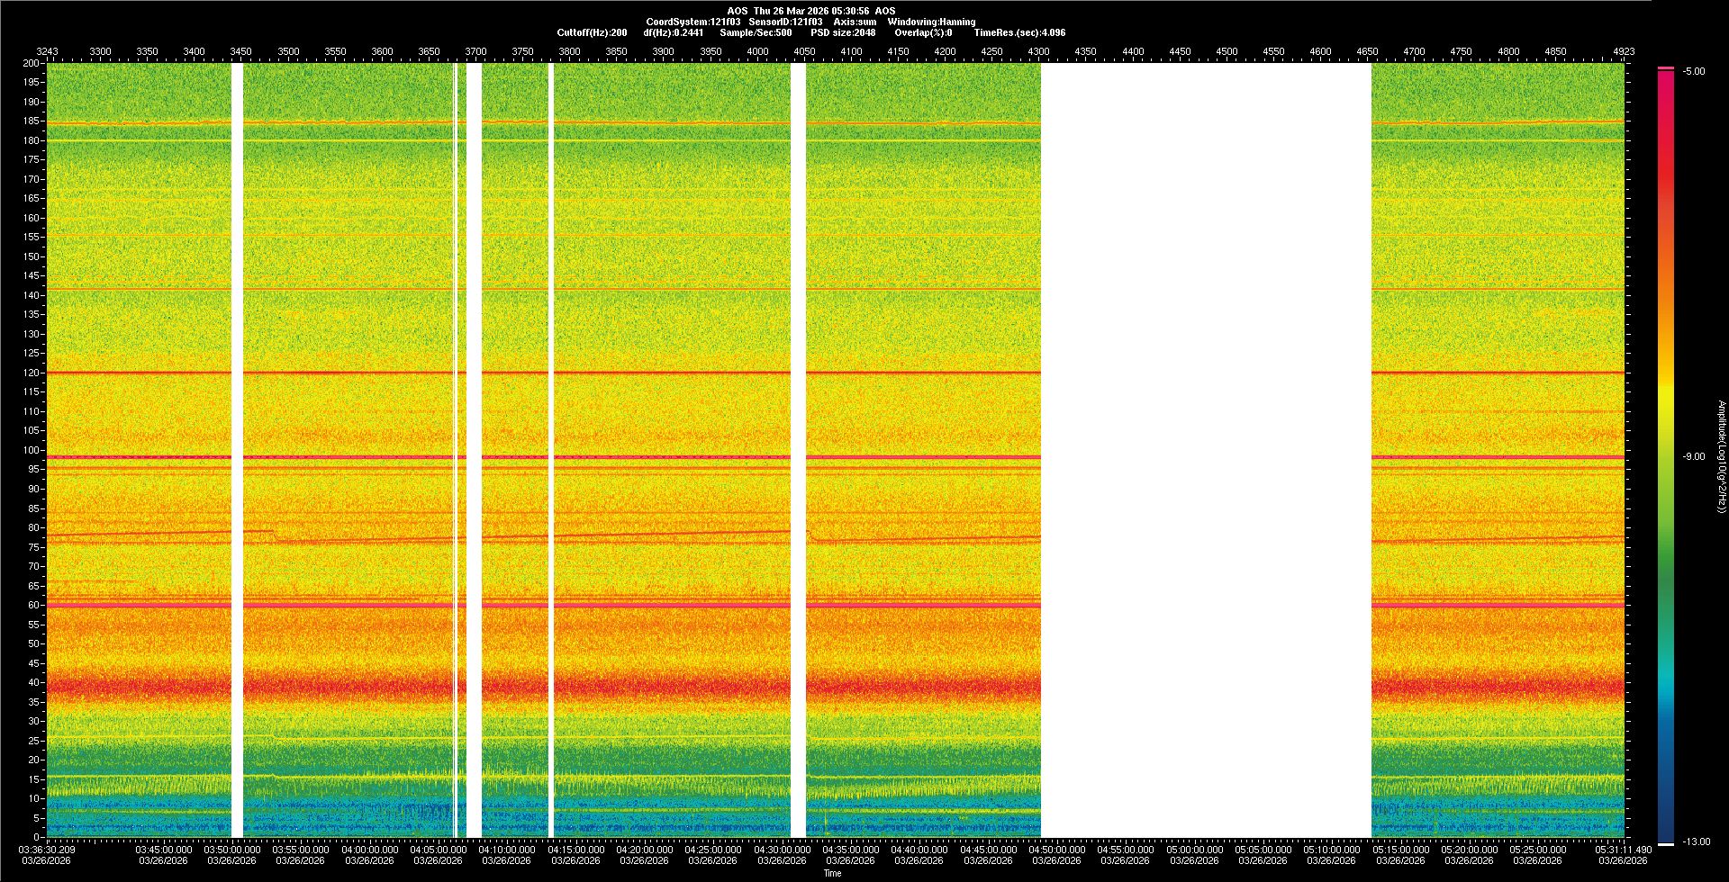
Task: Select the white gap just after 04:30:00
Action: click(798, 450)
